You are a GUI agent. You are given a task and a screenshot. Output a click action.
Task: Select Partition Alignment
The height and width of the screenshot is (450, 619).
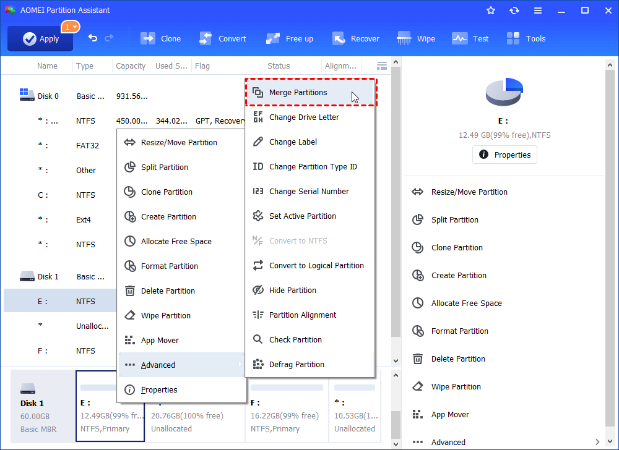coord(310,315)
